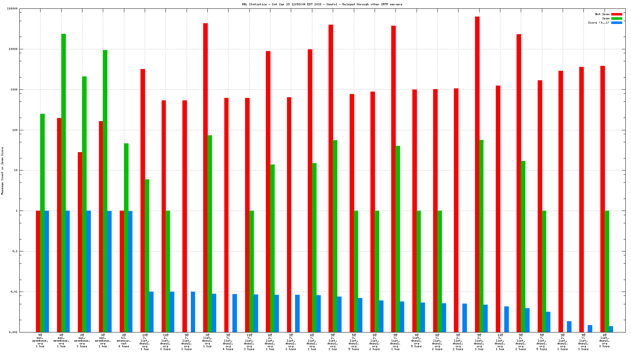Click the last x-axis label 2@ list.dnswl.org
The width and height of the screenshot is (631, 355).
point(605,341)
